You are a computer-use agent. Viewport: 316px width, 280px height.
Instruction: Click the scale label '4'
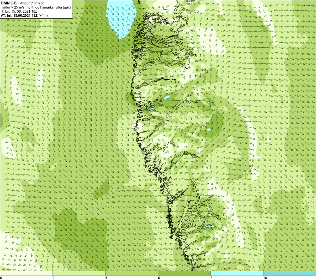click(x=106, y=278)
